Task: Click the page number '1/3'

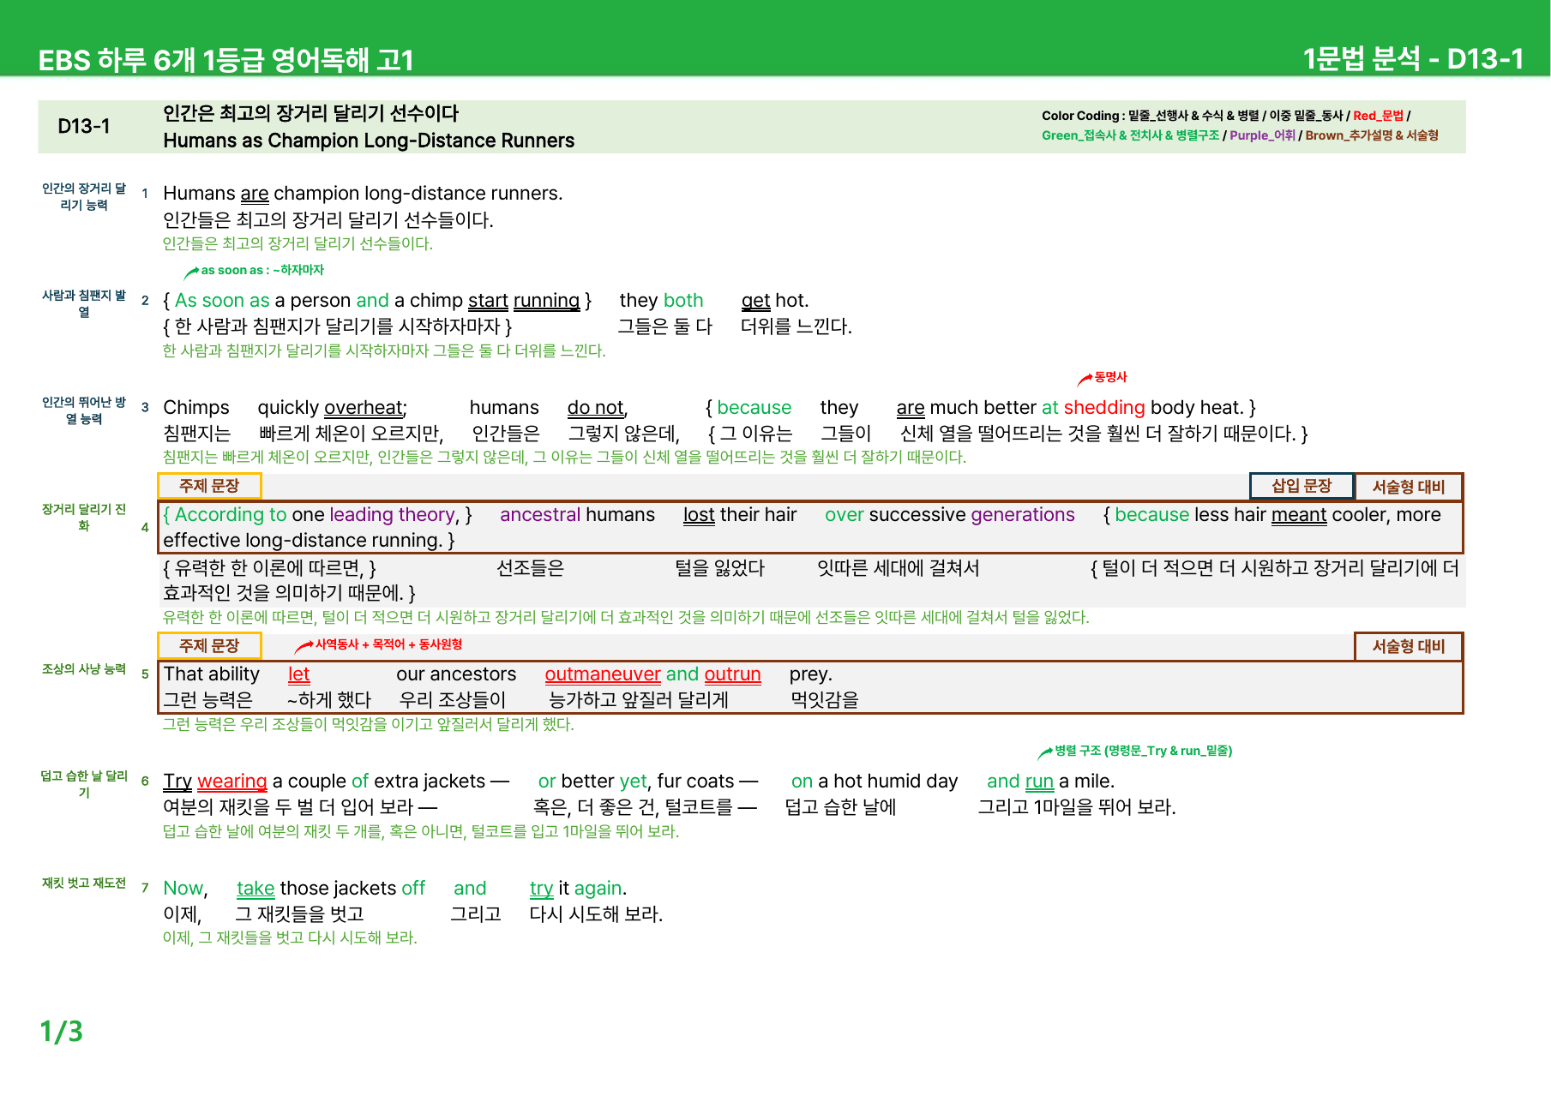Action: [61, 1032]
